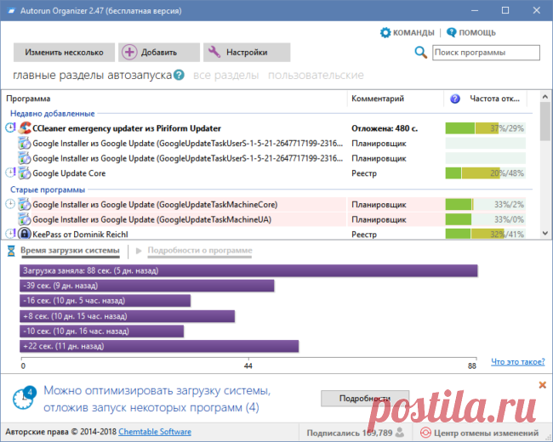Image resolution: width=553 pixels, height=442 pixels.
Task: Click the clock icon beside KeePass
Action: click(x=10, y=234)
